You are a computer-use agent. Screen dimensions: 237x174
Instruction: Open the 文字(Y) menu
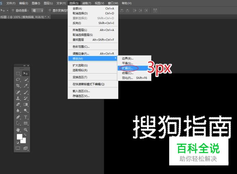[61, 3]
